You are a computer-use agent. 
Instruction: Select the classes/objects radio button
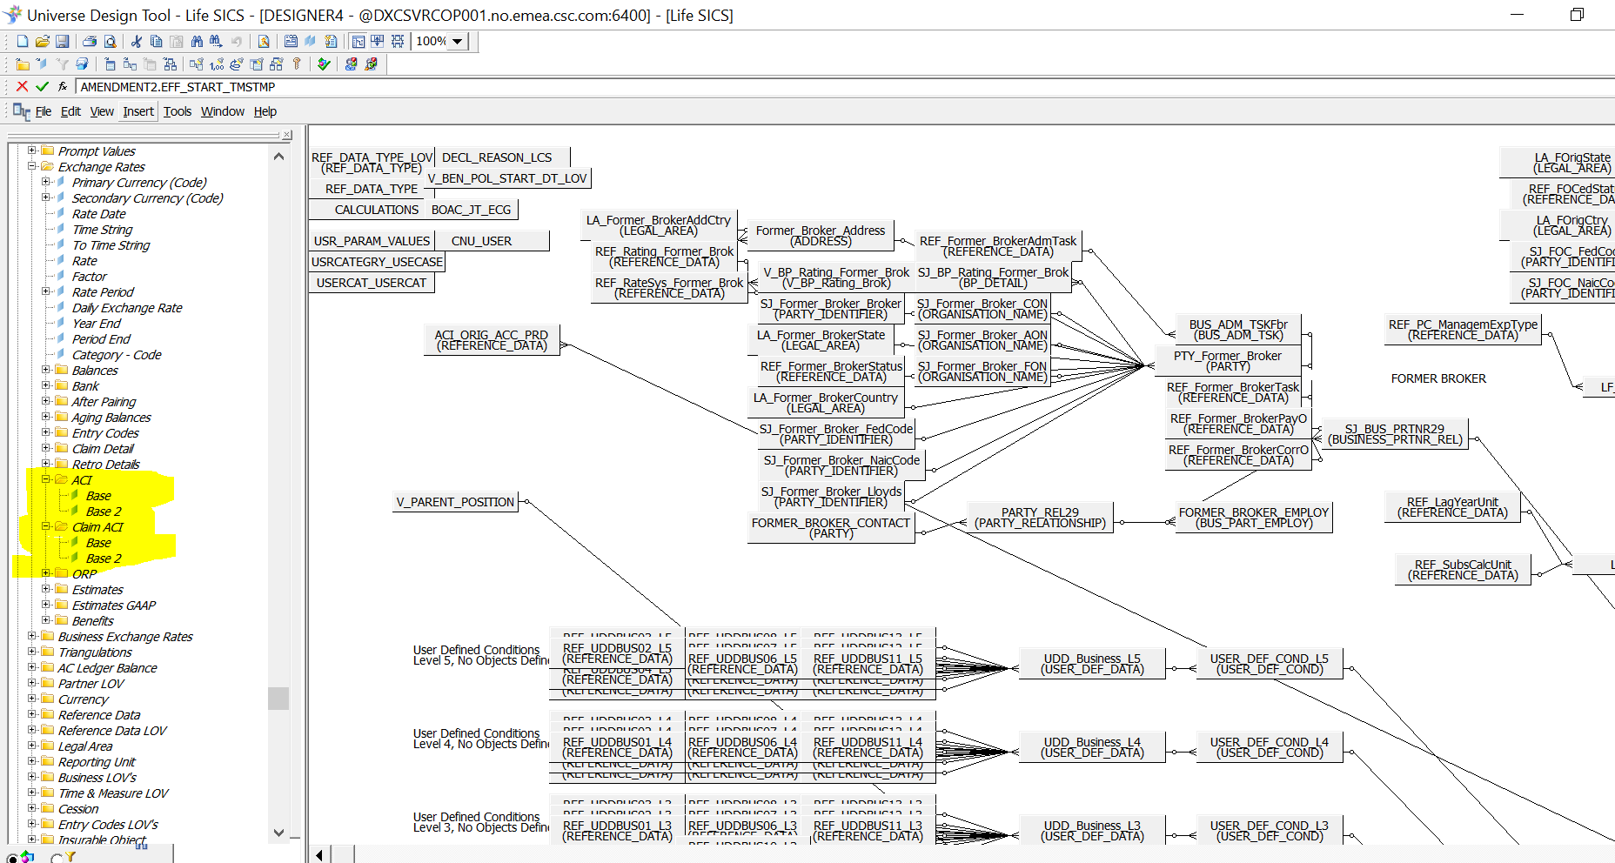[x=12, y=858]
